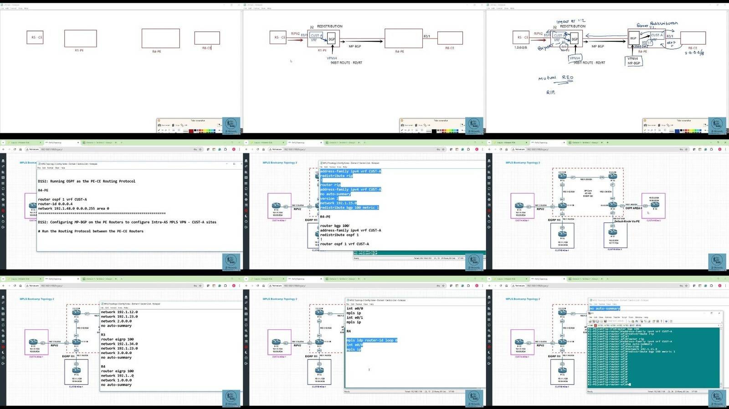Click power close-lab icon in OSPF notes frame sidebar
This screenshot has width=729, height=409.
pos(3,222)
